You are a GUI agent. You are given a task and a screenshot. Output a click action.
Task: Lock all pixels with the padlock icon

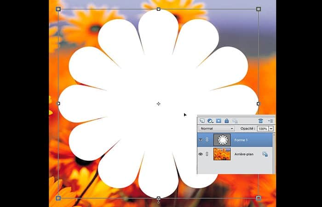[x=226, y=121]
